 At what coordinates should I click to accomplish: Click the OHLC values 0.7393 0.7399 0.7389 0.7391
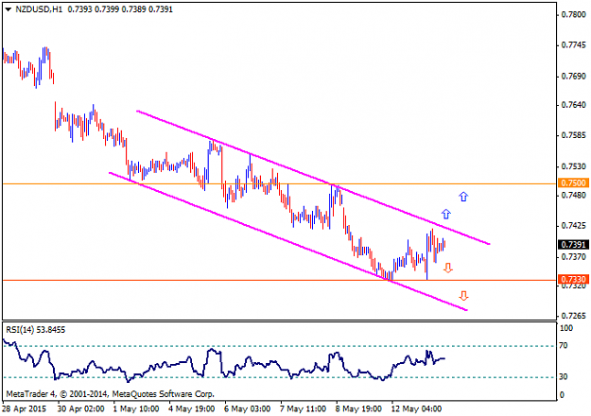120,9
